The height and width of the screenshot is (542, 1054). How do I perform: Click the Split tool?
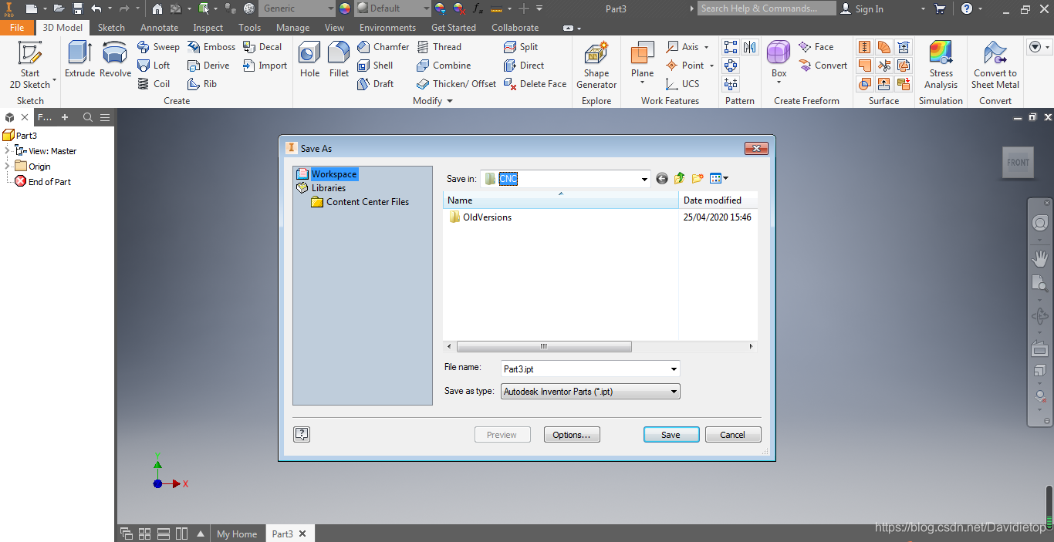(521, 47)
